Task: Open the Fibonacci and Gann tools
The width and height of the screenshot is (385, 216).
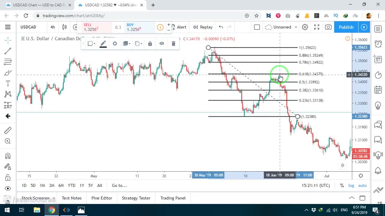Action: [x=8, y=62]
